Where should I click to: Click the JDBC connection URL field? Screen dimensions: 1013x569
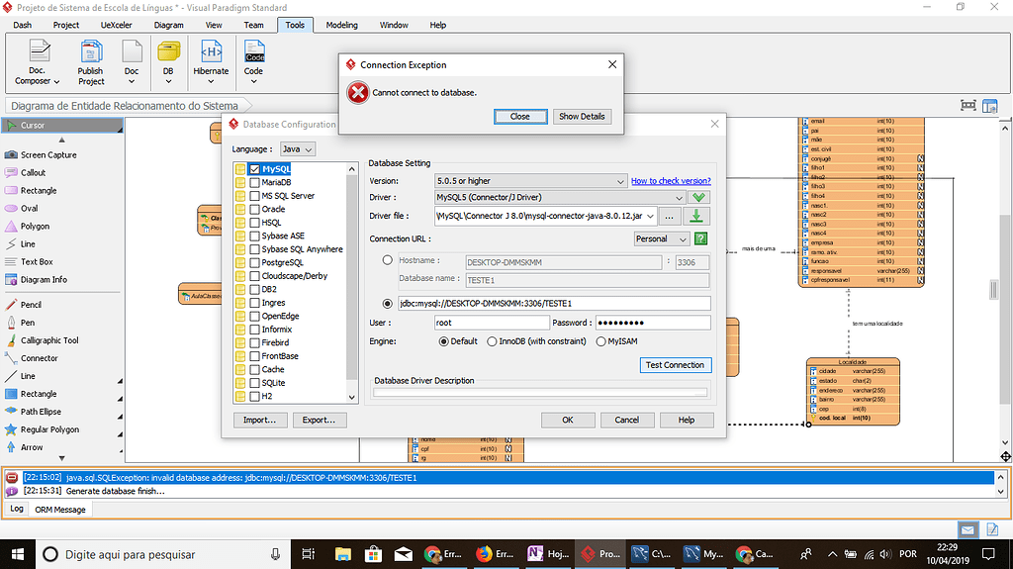coord(554,303)
